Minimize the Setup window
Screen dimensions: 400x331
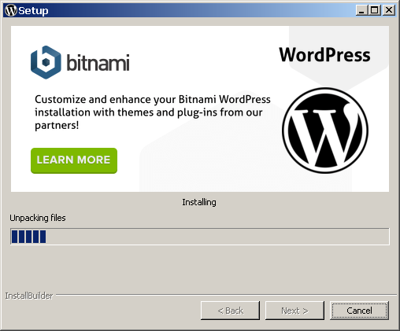click(x=361, y=10)
